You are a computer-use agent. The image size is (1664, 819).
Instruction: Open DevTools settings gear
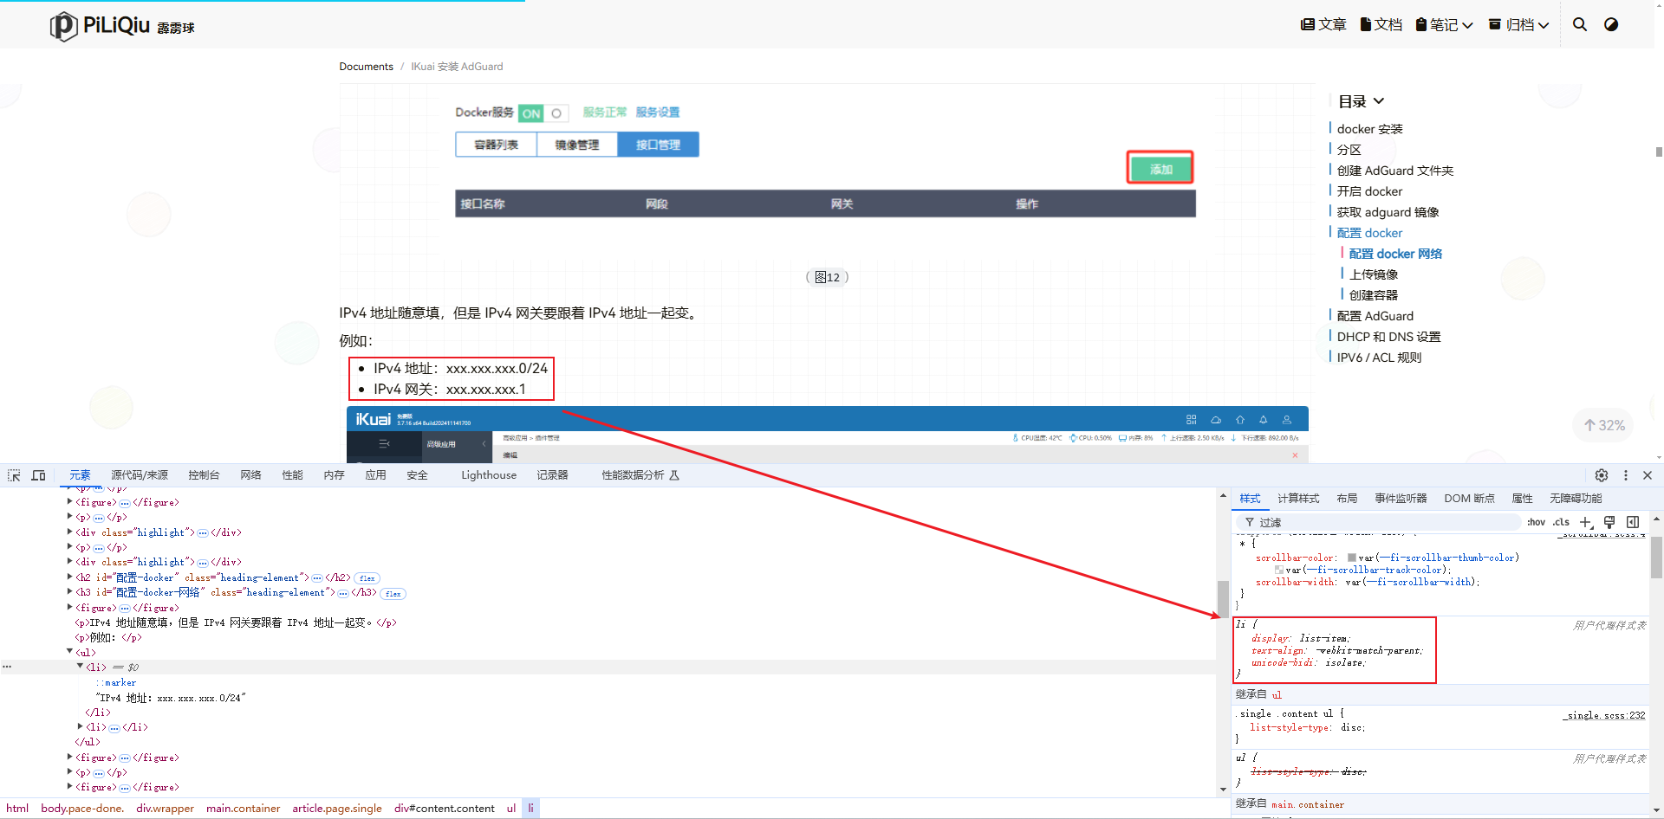[1602, 475]
